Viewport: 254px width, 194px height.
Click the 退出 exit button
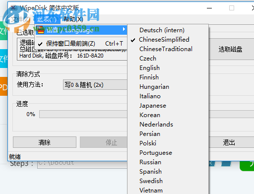click(x=231, y=142)
